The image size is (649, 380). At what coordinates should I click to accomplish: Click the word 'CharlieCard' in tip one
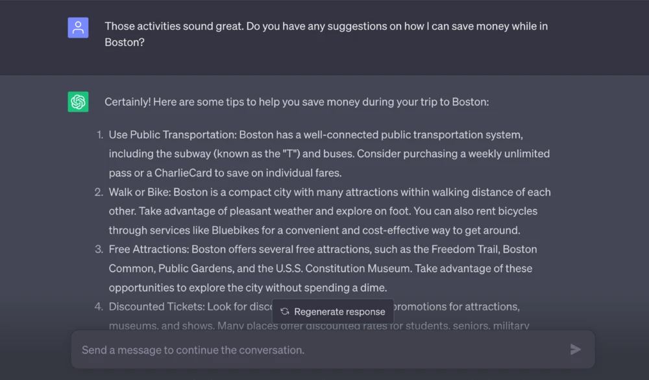coord(184,173)
